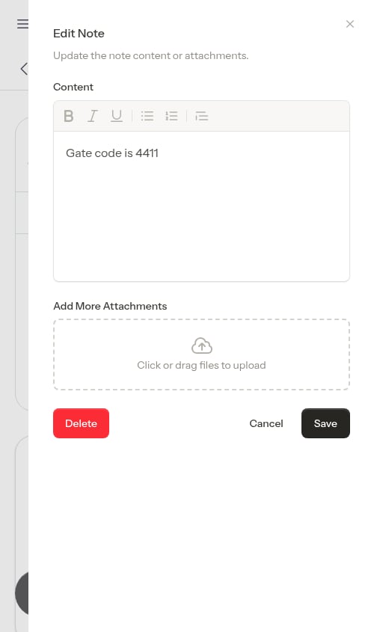The height and width of the screenshot is (632, 374).
Task: Delete this note with the red button
Action: 81,423
